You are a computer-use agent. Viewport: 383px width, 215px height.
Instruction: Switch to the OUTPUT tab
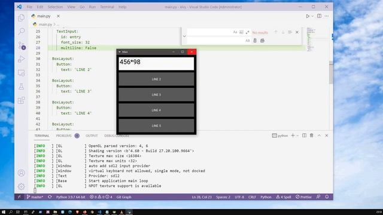click(x=92, y=136)
